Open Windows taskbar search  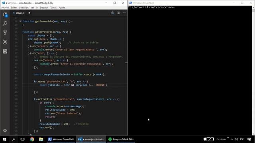[x=14, y=139]
